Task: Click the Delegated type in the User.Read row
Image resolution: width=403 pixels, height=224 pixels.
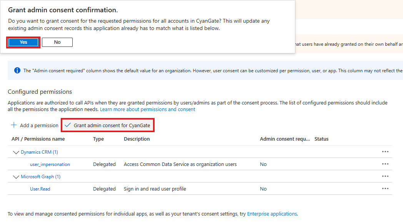Action: click(104, 189)
